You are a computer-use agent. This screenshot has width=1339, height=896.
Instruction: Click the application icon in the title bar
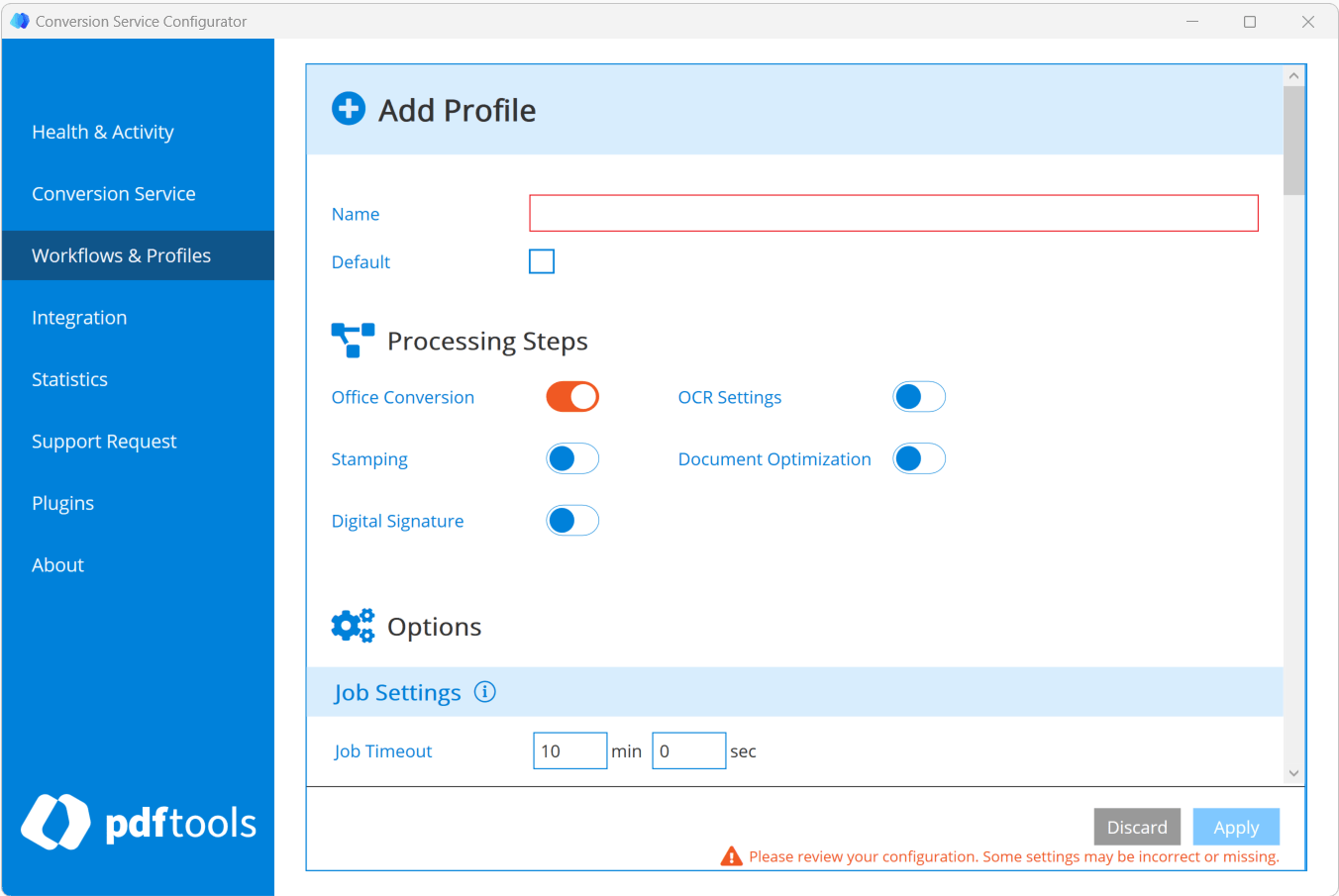point(20,20)
